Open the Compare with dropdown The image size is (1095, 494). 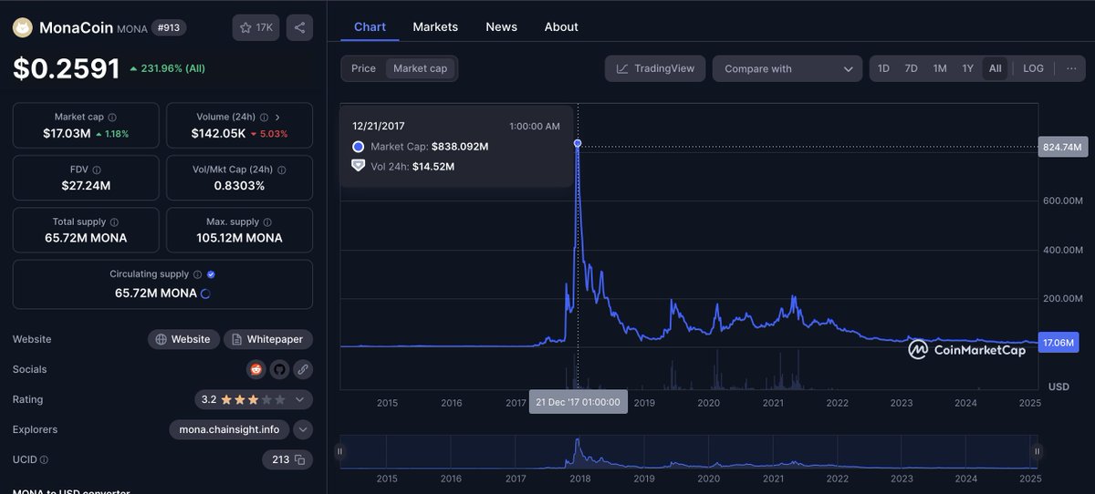point(787,68)
